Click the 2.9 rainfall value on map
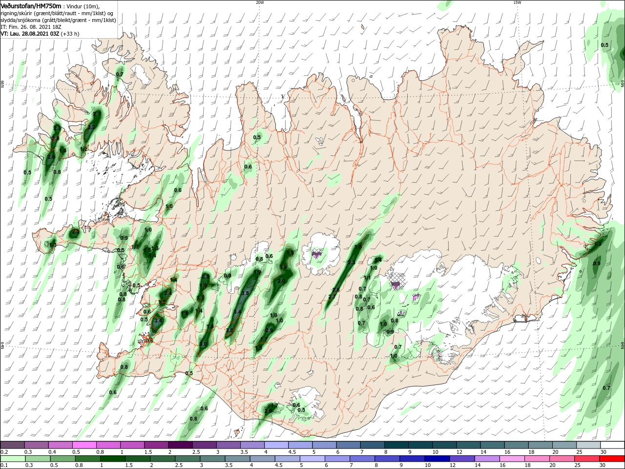 269,330
